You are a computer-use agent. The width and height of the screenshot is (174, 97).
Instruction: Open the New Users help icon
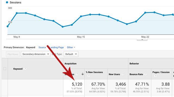(x=123, y=74)
